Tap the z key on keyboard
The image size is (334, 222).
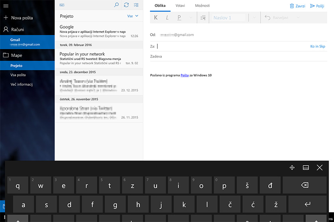132,185
